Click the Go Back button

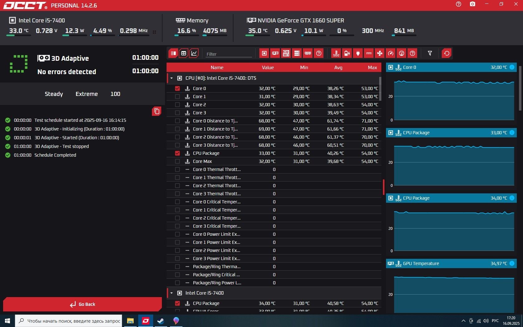click(x=82, y=304)
